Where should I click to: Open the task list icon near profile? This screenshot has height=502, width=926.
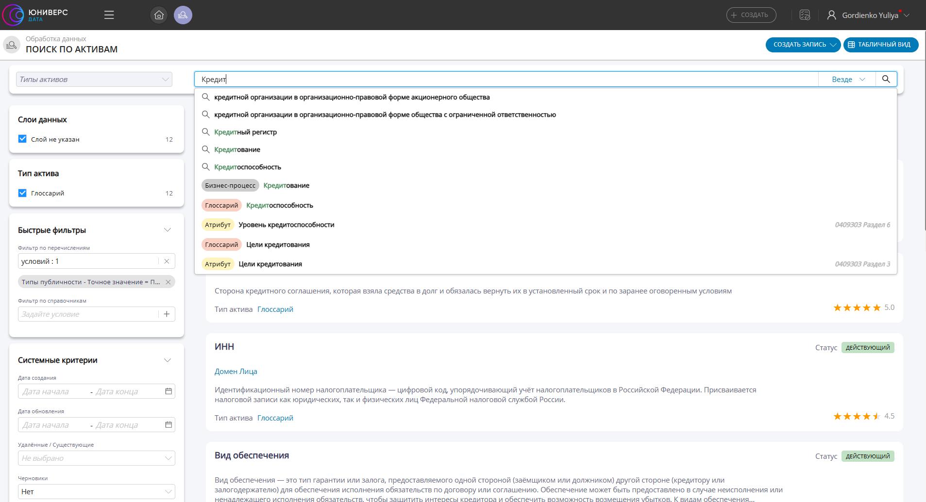coord(805,15)
